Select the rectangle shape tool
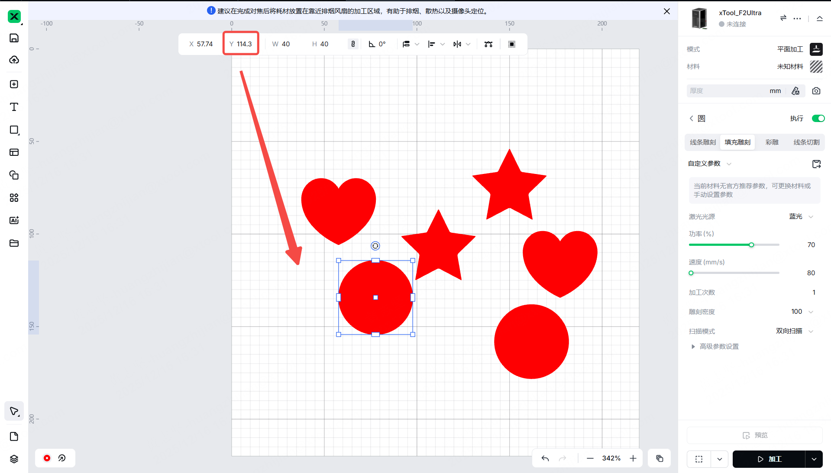This screenshot has width=831, height=473. pos(14,130)
